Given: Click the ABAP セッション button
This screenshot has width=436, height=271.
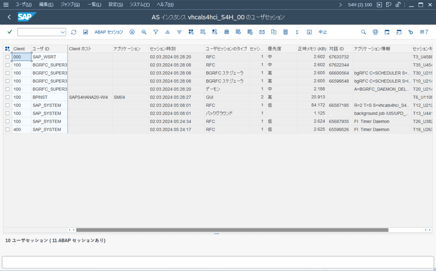Looking at the screenshot, I should click(x=109, y=32).
